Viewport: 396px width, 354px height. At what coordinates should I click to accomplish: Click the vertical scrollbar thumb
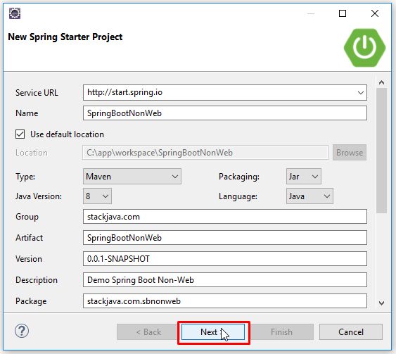pos(381,151)
